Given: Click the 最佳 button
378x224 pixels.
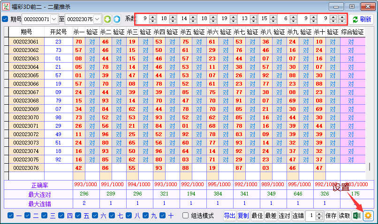Looking at the screenshot, I should [257, 216].
